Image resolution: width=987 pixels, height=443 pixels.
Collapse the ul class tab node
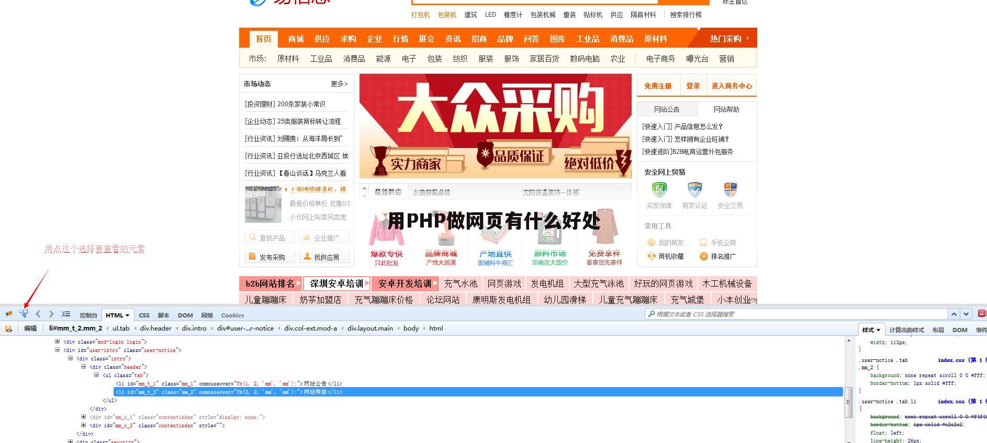coord(96,375)
